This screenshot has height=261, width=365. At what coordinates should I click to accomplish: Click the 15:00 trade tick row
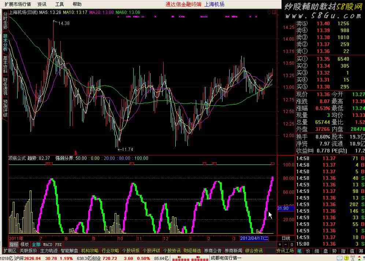pyautogui.click(x=330, y=244)
